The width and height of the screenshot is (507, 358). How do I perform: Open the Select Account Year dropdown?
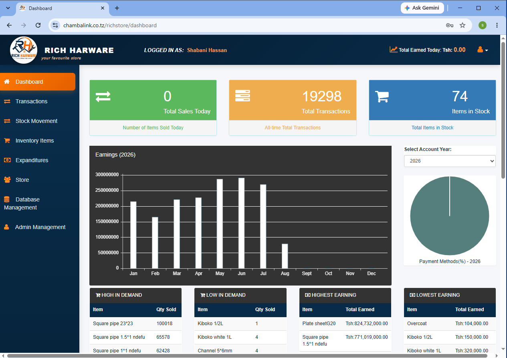point(450,161)
